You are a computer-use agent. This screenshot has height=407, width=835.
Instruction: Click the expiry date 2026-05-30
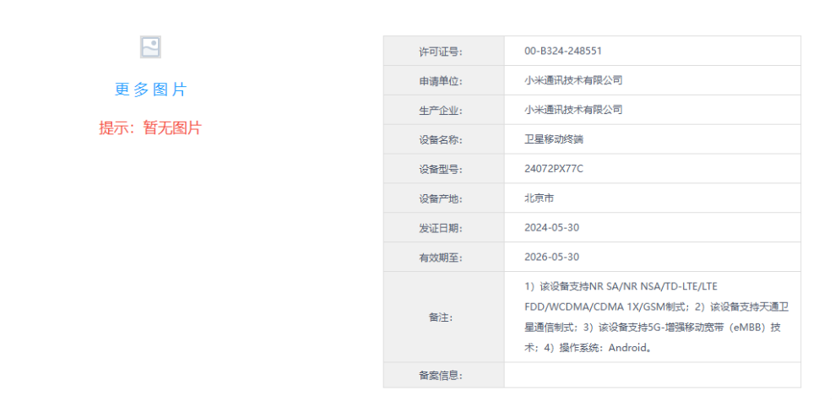[x=551, y=257]
